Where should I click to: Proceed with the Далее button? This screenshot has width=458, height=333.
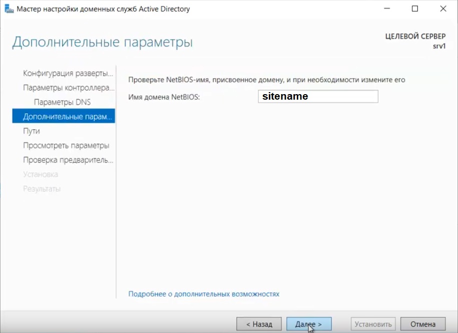click(309, 324)
